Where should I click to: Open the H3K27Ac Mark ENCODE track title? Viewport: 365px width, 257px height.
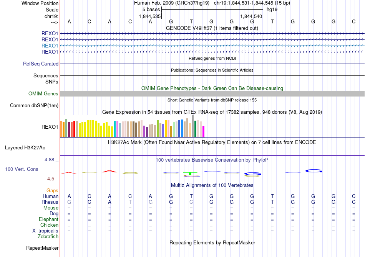pyautogui.click(x=212, y=142)
